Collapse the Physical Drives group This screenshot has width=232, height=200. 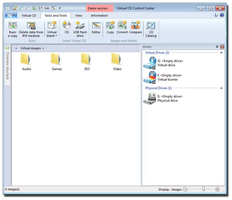tap(221, 88)
